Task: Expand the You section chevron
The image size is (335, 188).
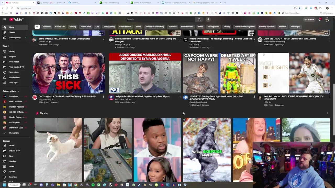Action: pos(9,46)
